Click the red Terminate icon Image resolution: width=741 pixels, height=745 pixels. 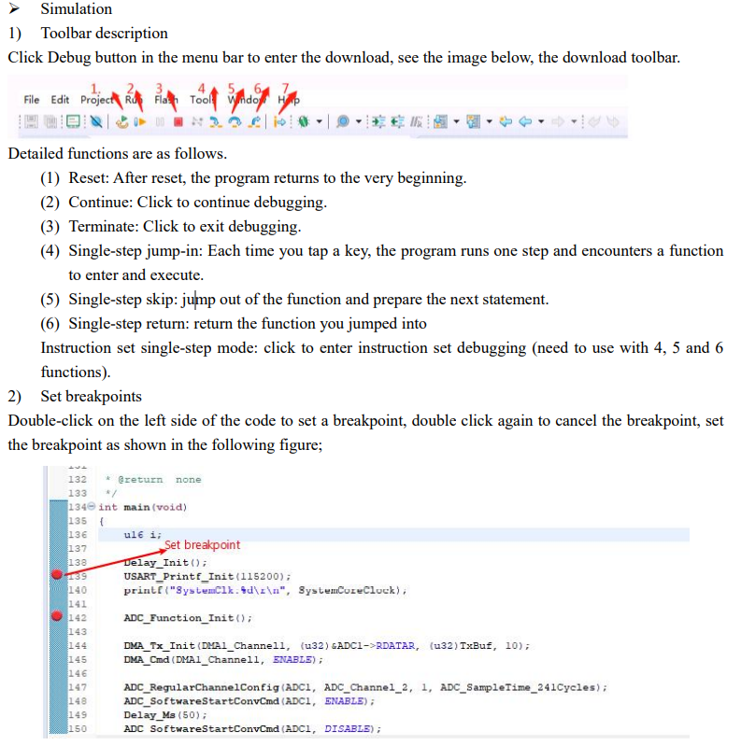pyautogui.click(x=178, y=122)
